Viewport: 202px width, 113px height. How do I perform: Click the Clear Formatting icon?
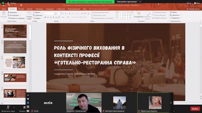(x=69, y=13)
